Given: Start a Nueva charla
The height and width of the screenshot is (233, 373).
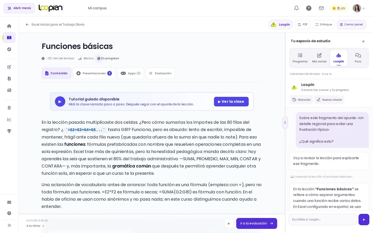Looking at the screenshot, I should pos(329,100).
